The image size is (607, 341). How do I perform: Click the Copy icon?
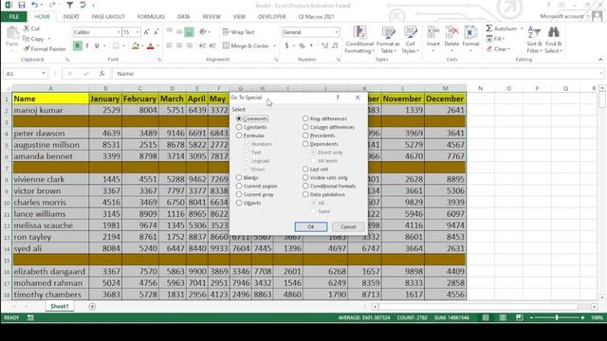26,39
